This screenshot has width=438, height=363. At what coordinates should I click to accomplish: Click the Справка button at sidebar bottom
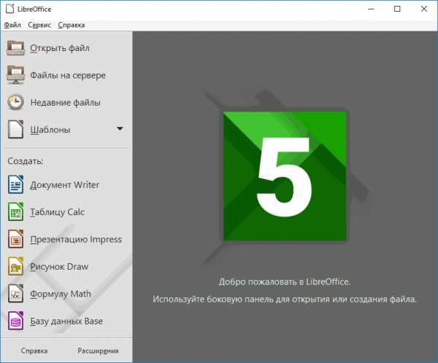click(34, 351)
